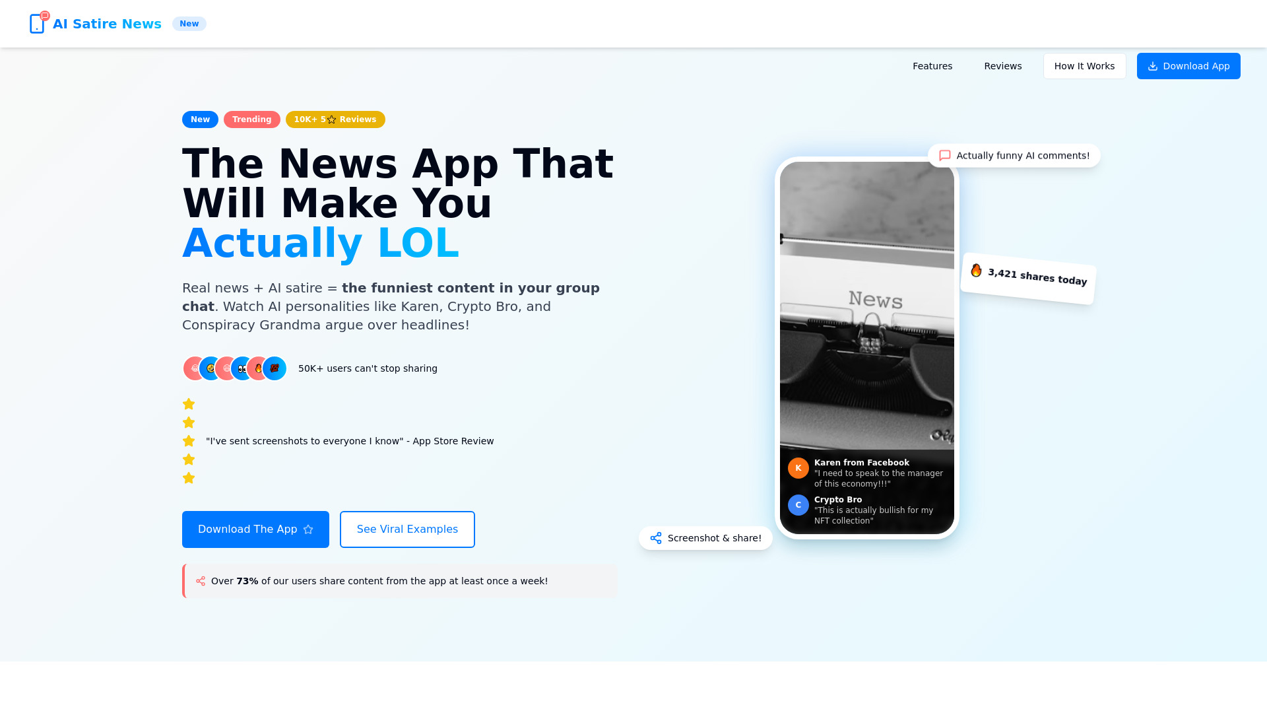Click the chat bubble icon on AI comments
This screenshot has height=713, width=1267.
point(945,156)
